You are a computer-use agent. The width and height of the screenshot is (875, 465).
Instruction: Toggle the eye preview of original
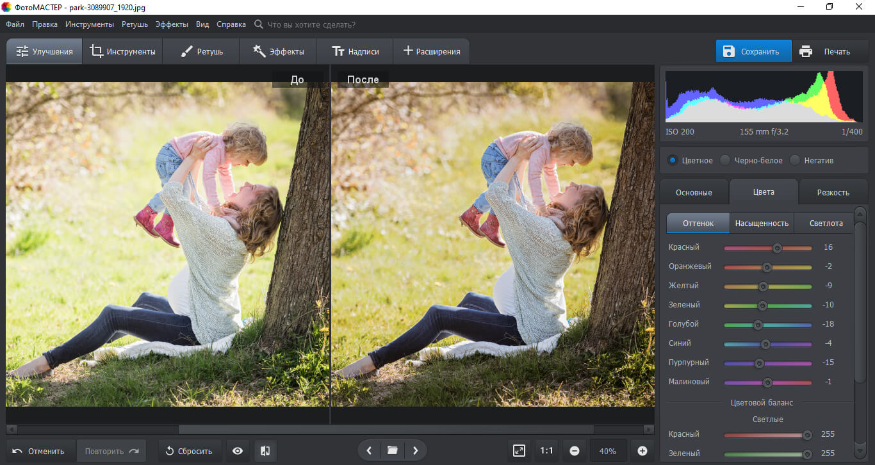click(x=238, y=451)
